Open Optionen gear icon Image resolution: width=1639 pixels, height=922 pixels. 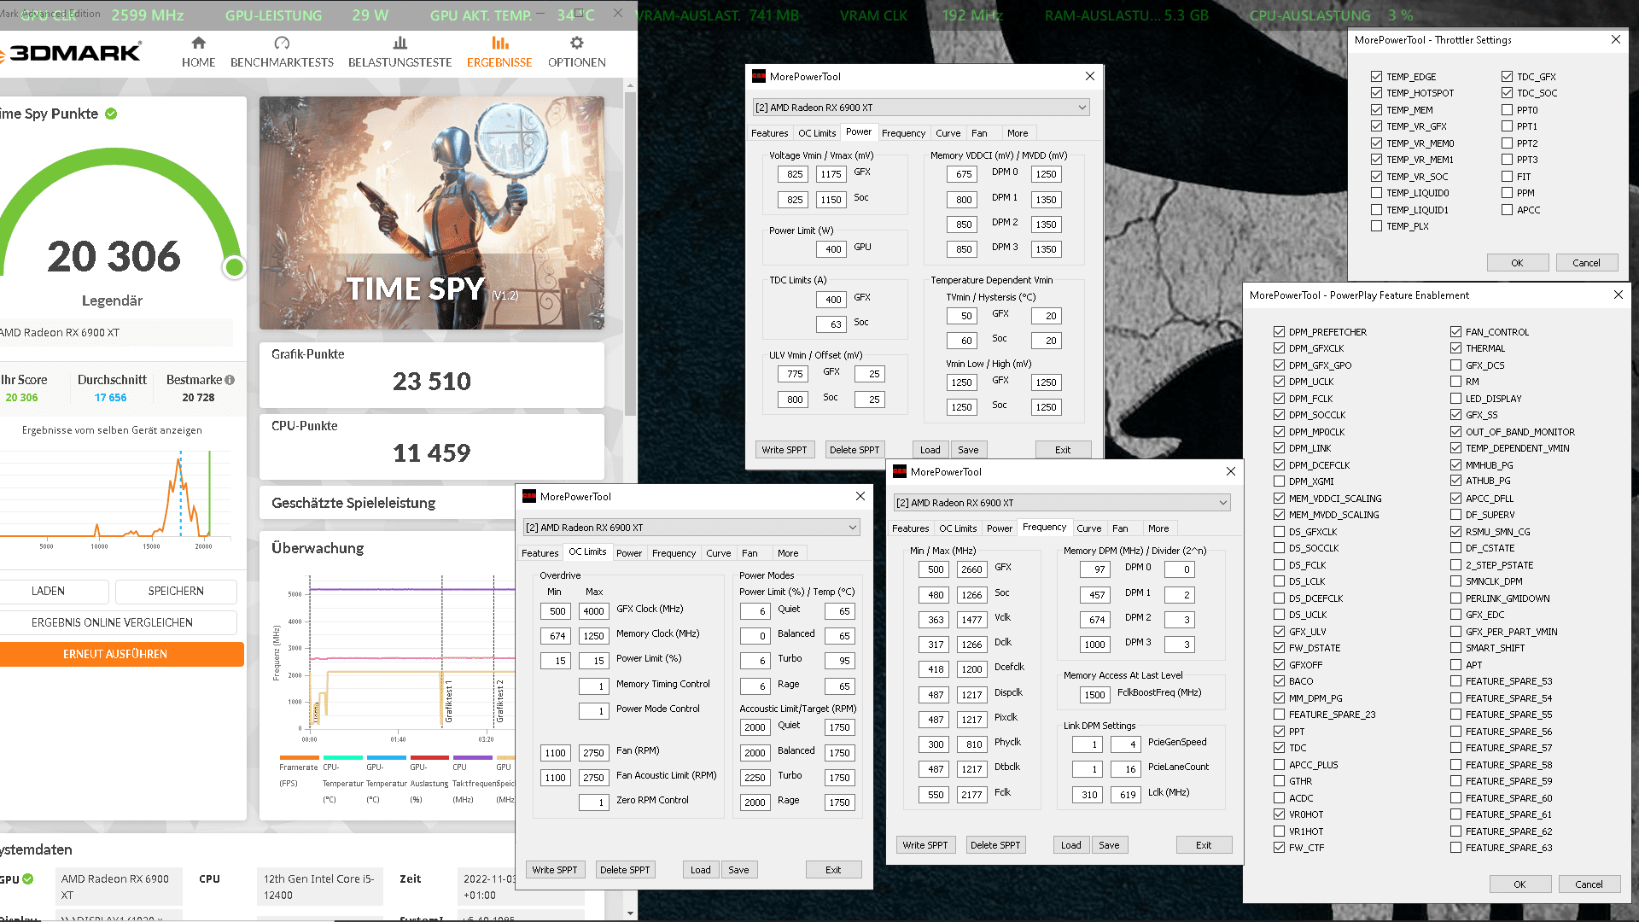pos(577,43)
